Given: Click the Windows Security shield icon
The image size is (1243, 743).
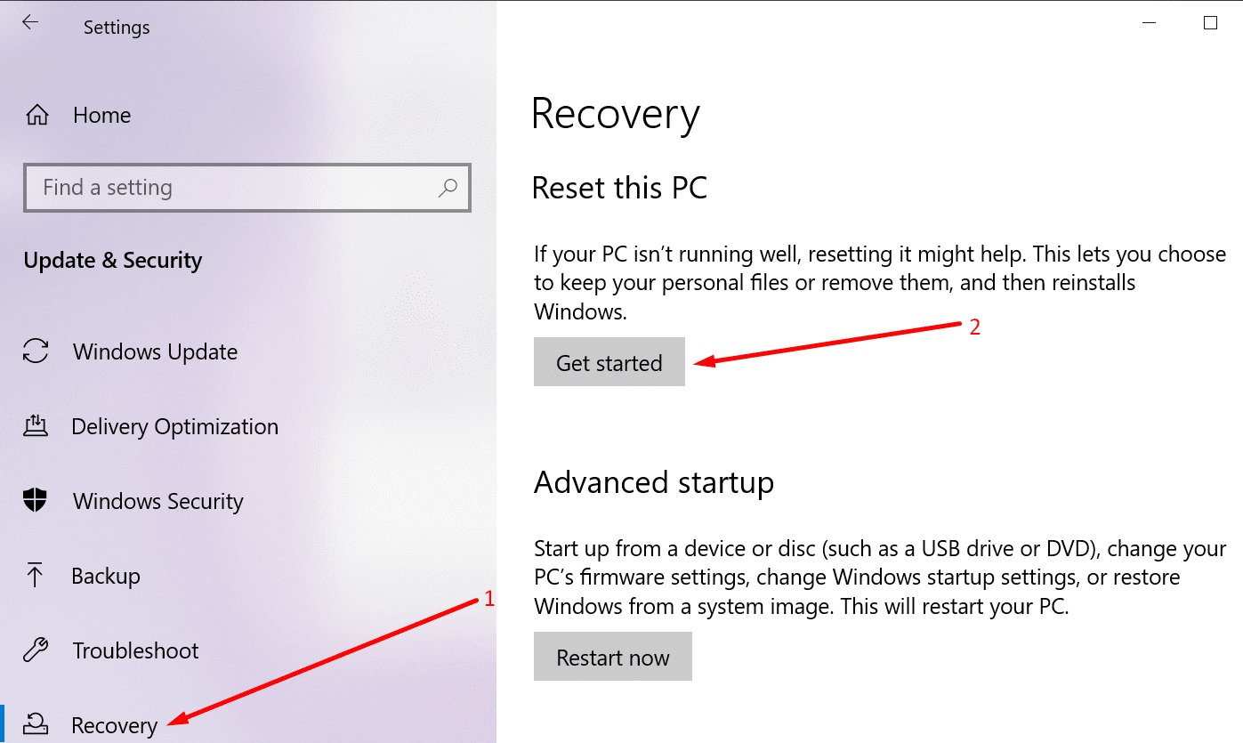Looking at the screenshot, I should [x=35, y=501].
